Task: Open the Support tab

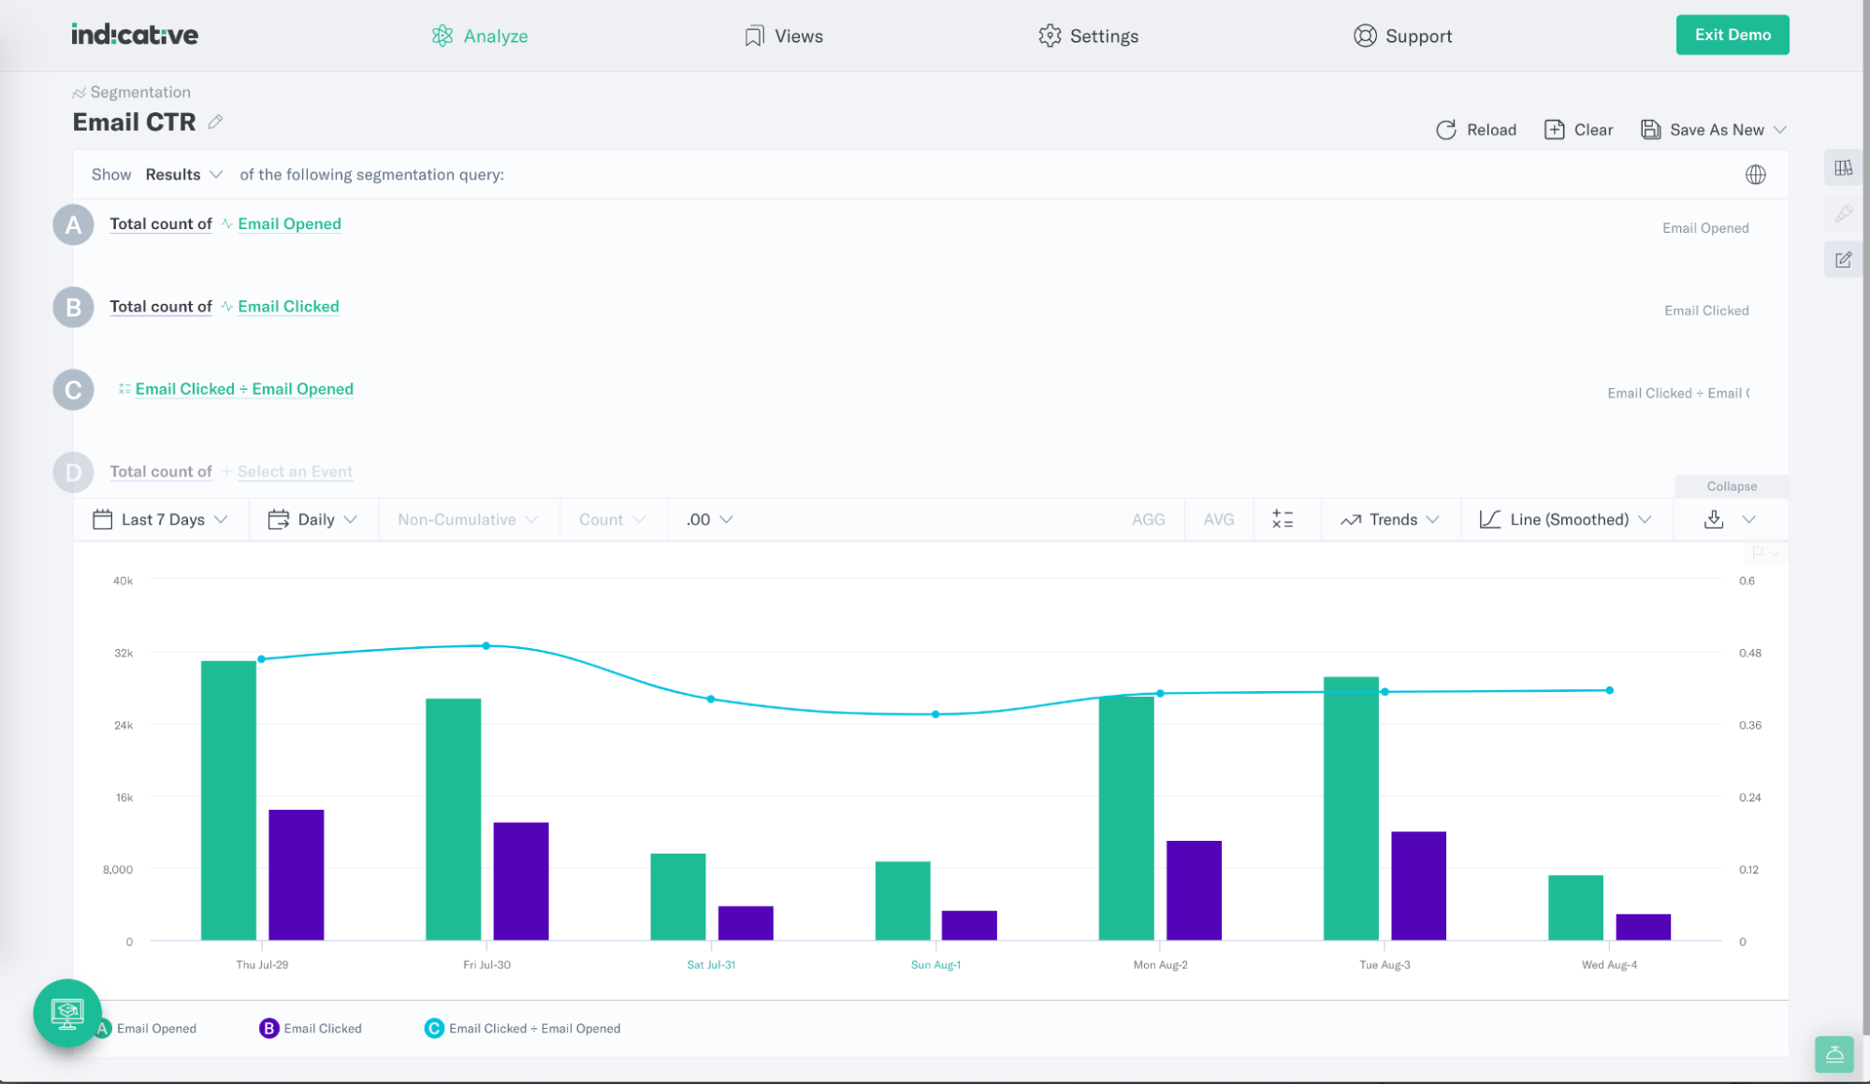Action: tap(1402, 36)
